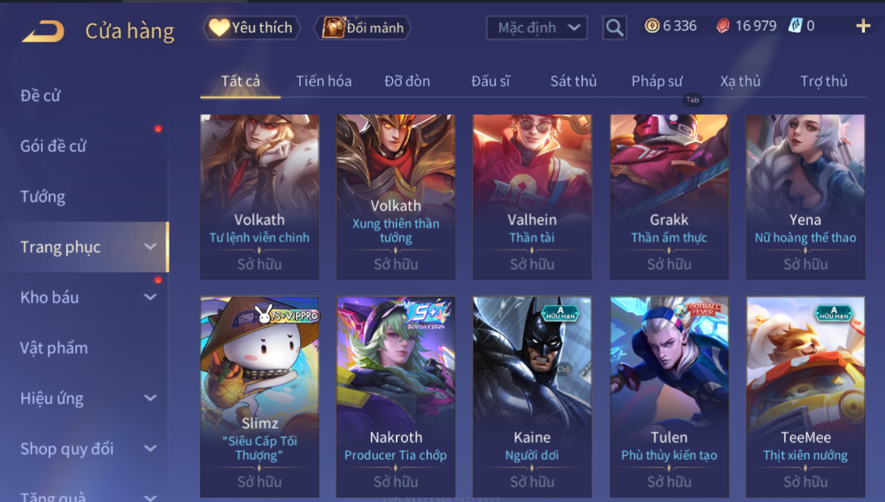Select the Yena Nữ hoàng thể thao card

(806, 197)
